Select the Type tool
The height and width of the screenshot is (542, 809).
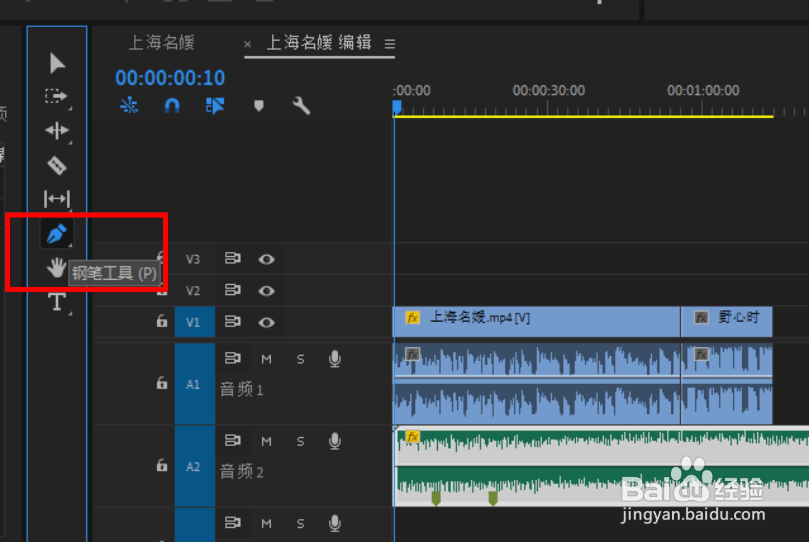point(57,301)
